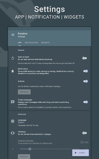Click the Notification bell icon
Screen dimensions: 99x159
tap(13, 71)
